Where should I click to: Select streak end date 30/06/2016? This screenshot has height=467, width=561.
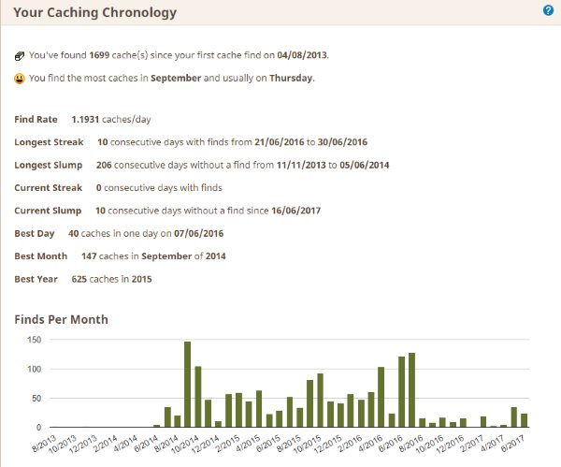click(342, 142)
